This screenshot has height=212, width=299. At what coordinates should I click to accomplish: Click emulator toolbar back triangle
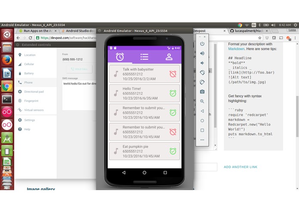(202, 111)
